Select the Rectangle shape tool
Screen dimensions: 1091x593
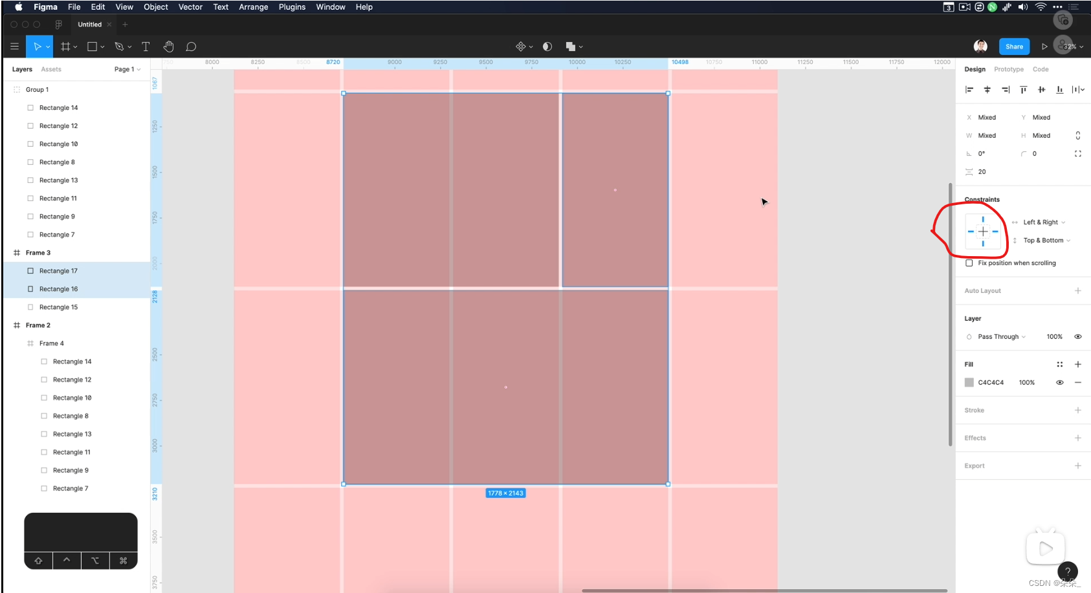tap(93, 47)
